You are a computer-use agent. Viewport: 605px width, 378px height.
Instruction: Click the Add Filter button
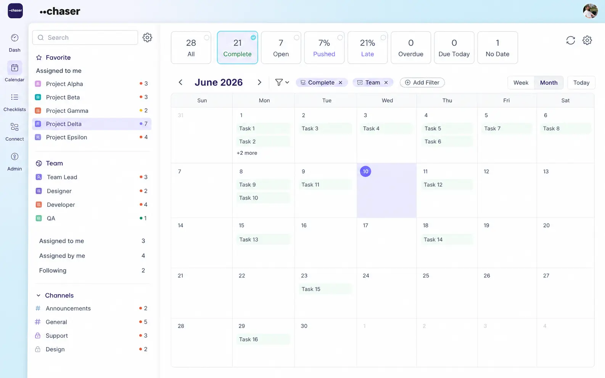pos(422,83)
